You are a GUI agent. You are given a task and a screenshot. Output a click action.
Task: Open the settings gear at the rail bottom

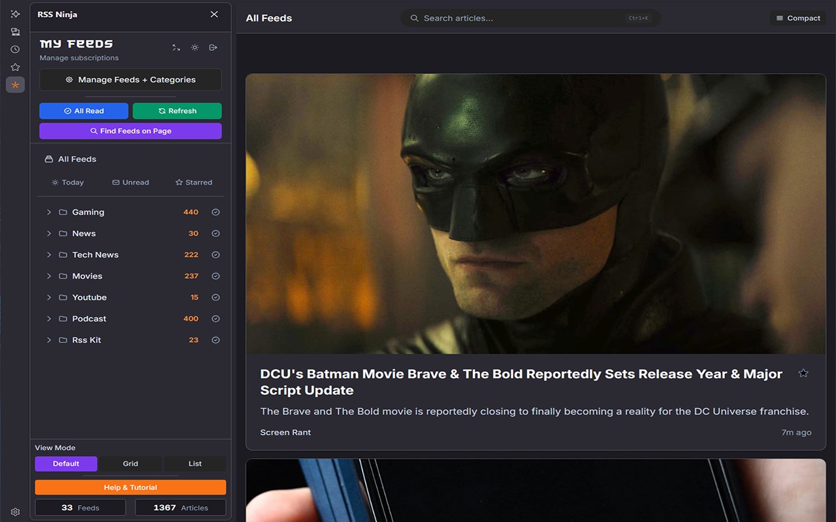click(15, 512)
